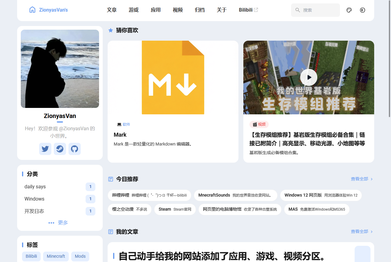This screenshot has height=262, width=391.
Task: Open the 归档 nav menu
Action: click(x=200, y=10)
